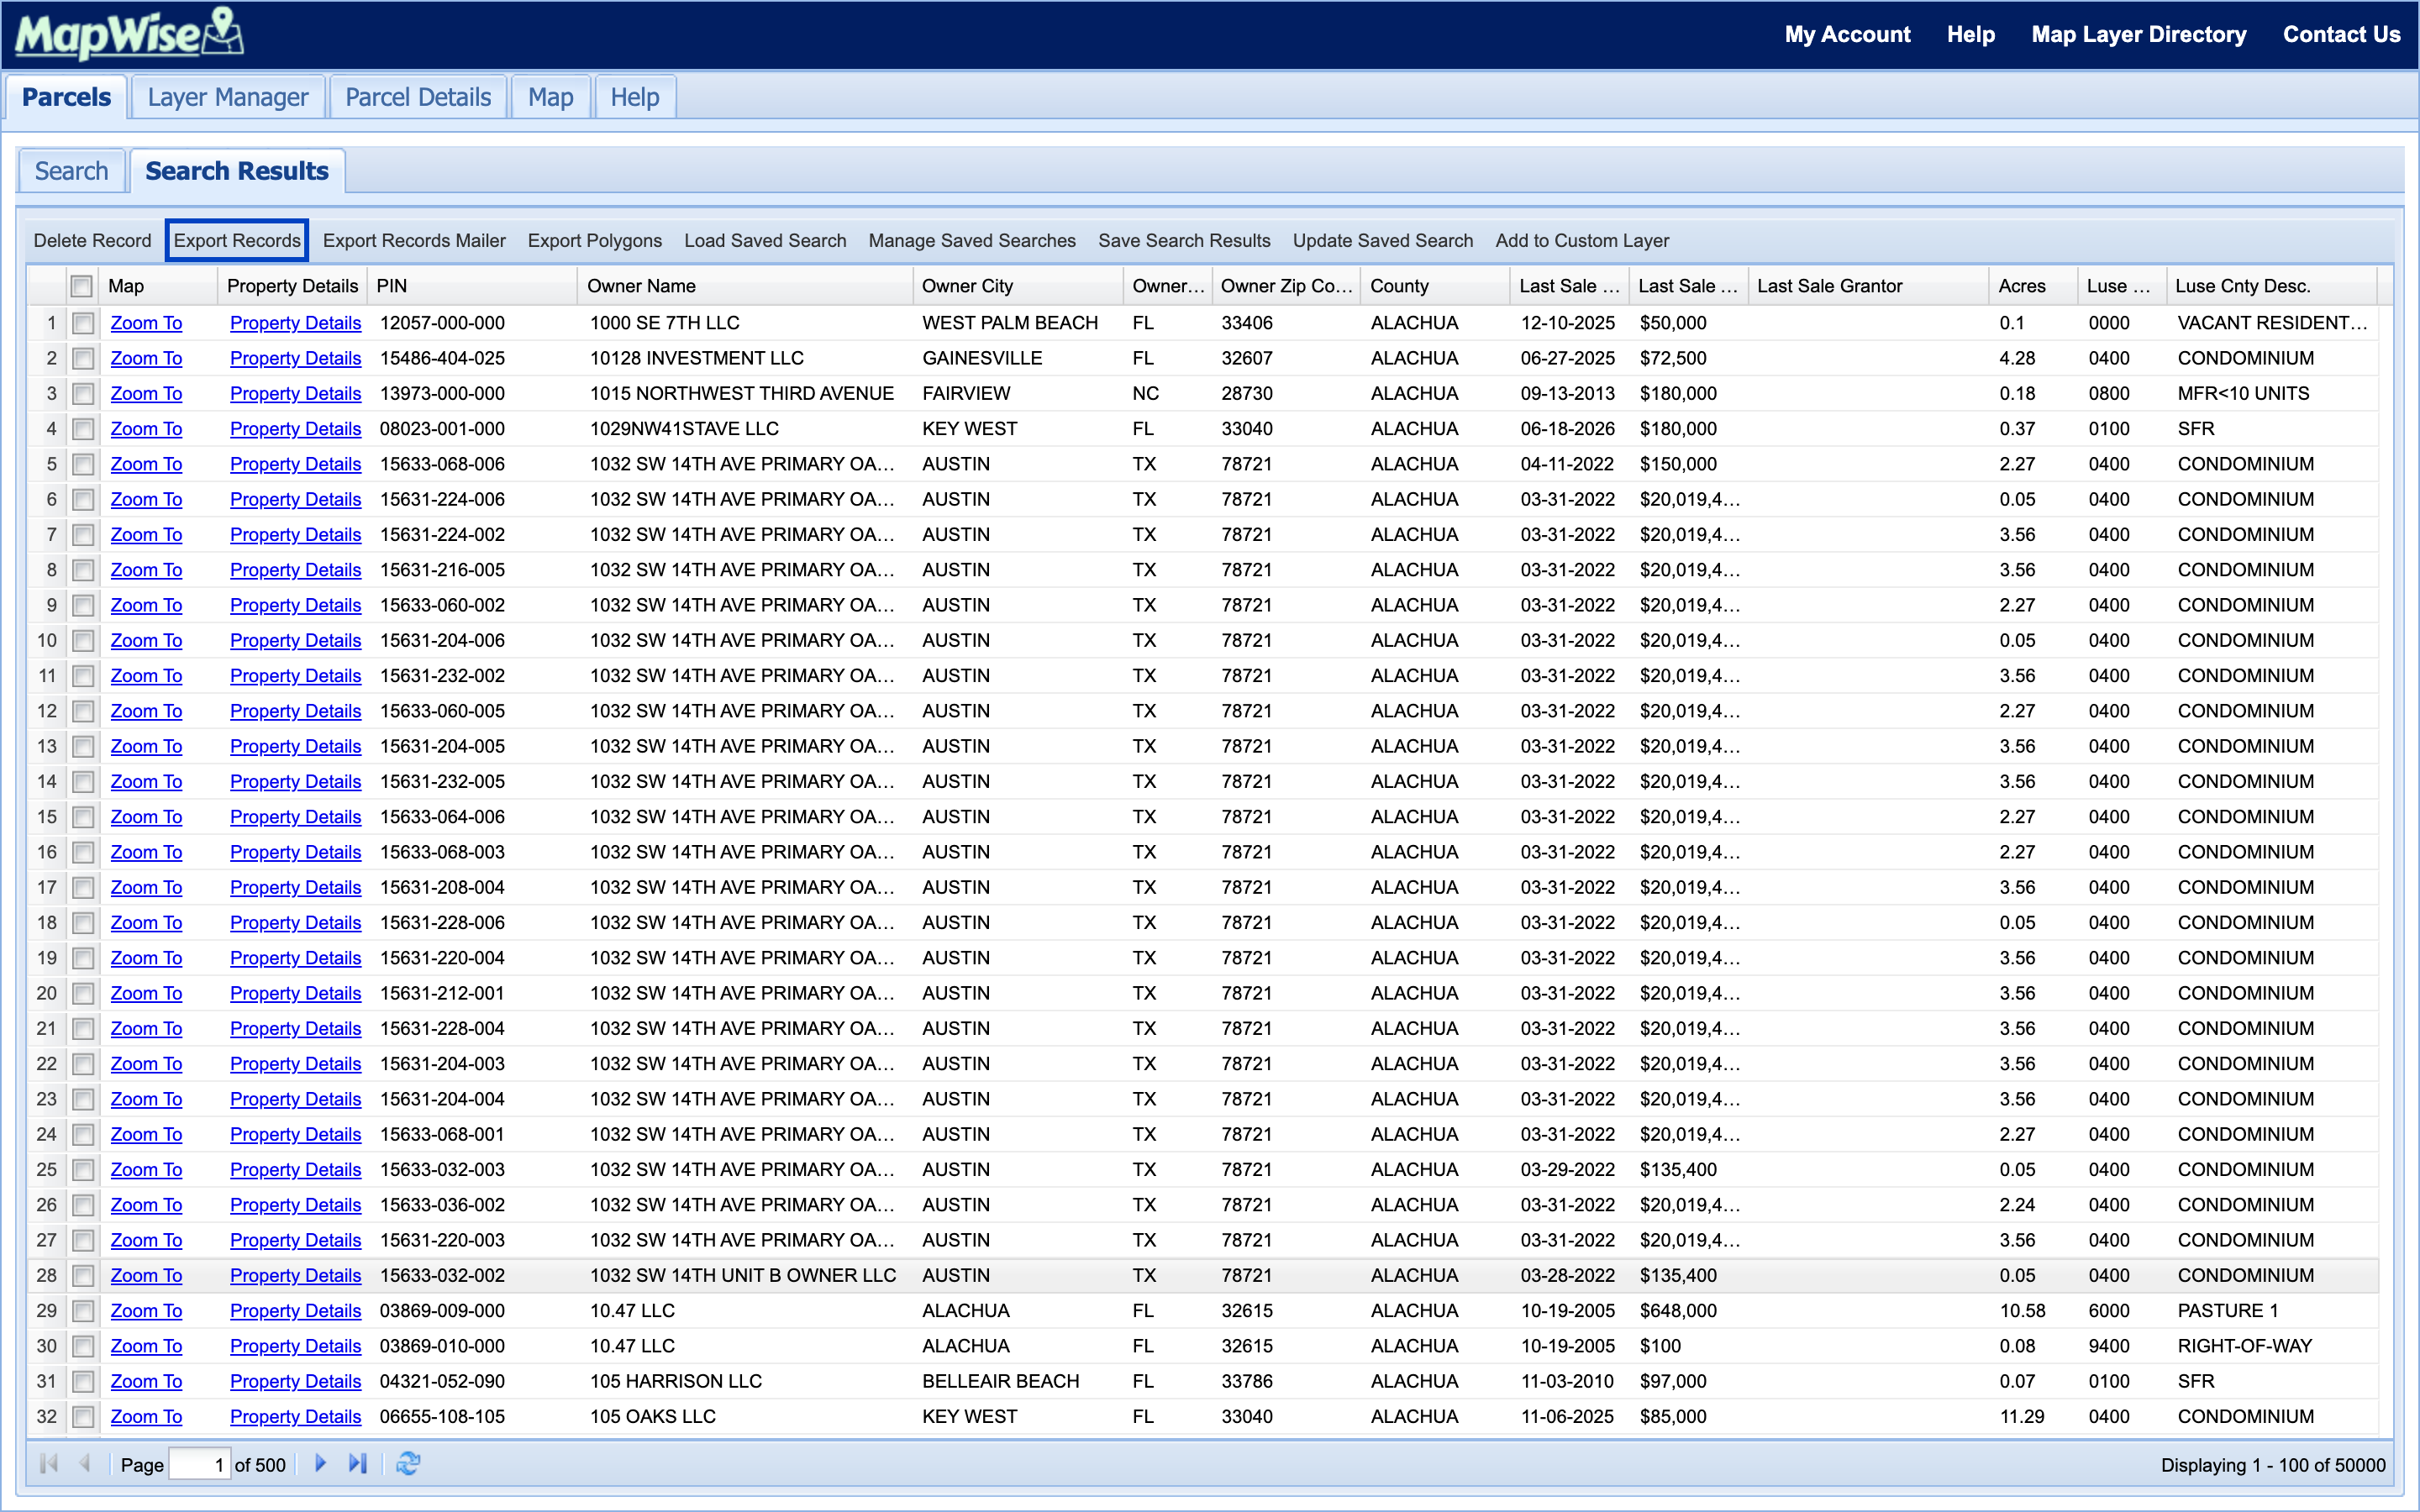Sort by Last Sale Grantor column header

tap(1869, 286)
